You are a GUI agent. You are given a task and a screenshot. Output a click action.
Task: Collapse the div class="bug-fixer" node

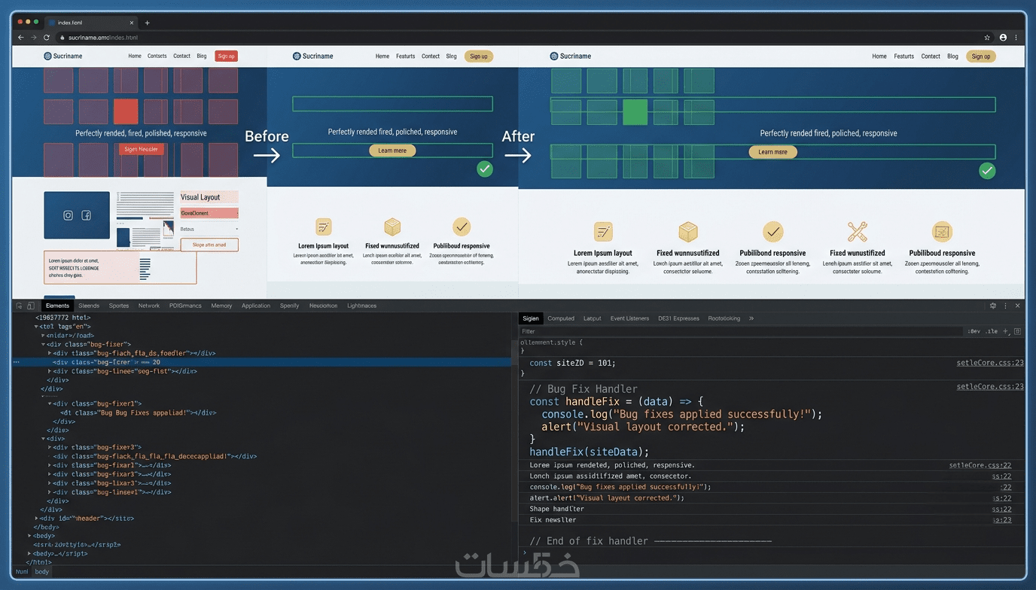click(x=43, y=344)
